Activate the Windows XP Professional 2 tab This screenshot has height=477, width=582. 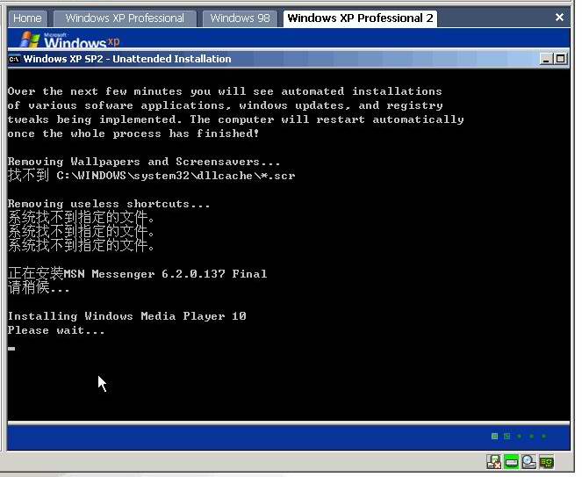tap(360, 18)
